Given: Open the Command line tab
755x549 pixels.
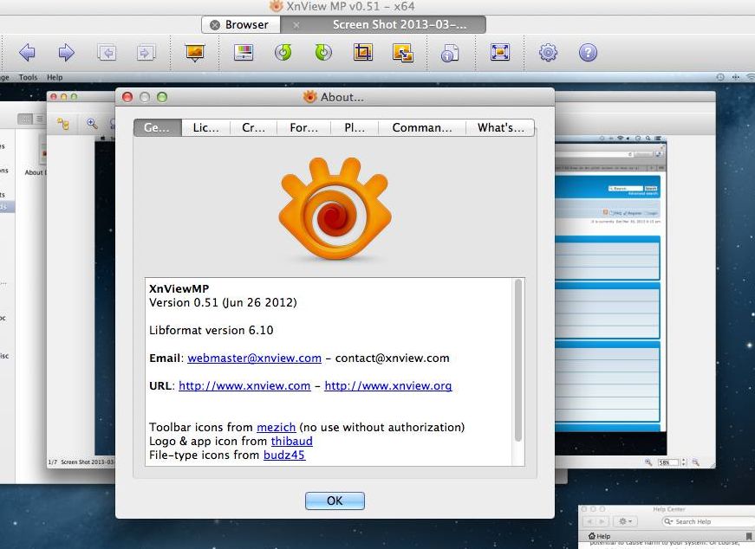Looking at the screenshot, I should 422,127.
